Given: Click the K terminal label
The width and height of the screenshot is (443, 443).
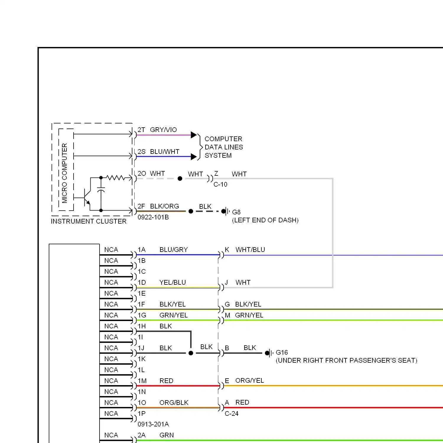Looking at the screenshot, I should click(227, 250).
